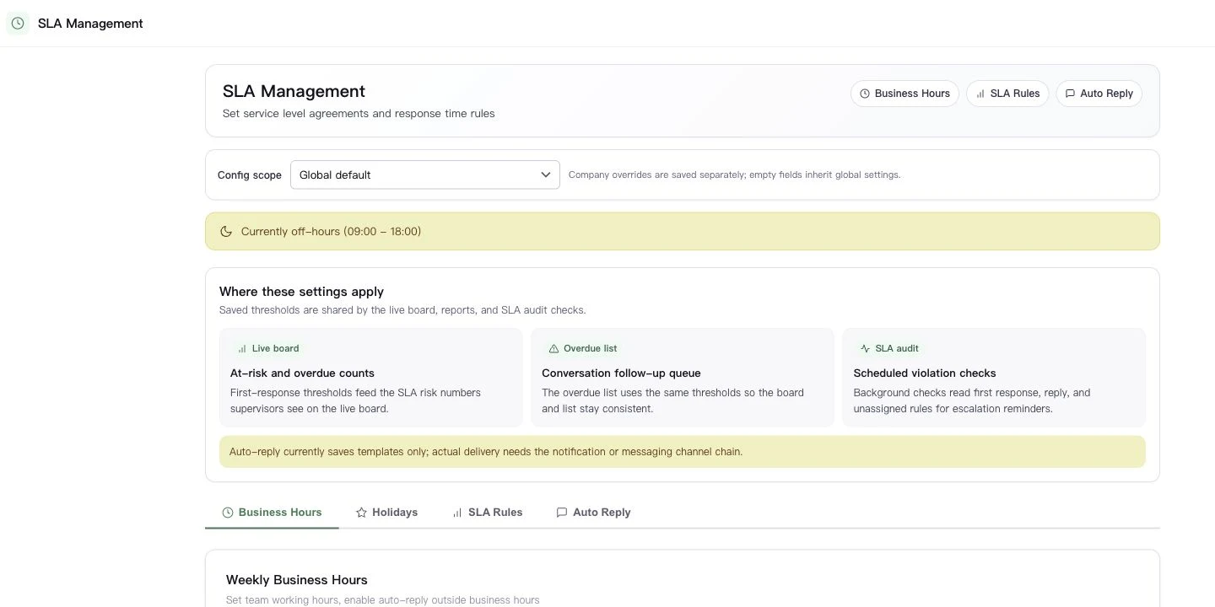Click the 'At-risk and overdue counts' heading

(x=302, y=373)
